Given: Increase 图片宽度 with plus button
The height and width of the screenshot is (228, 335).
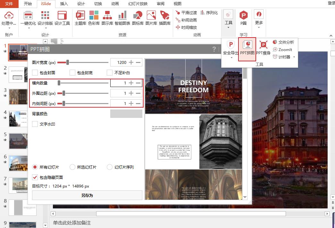Looking at the screenshot, I should (131, 62).
